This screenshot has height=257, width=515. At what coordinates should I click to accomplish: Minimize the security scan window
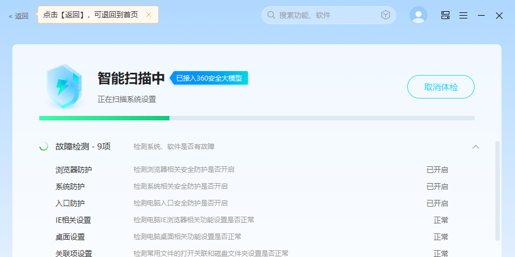pos(481,15)
